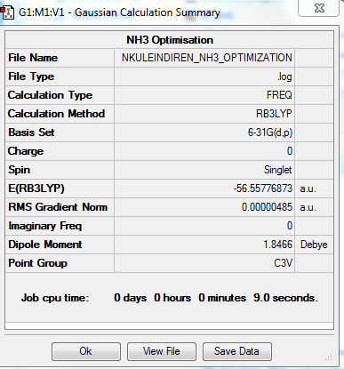Viewport: 344px width, 369px height.
Task: Click the Job cpu time text
Action: tap(55, 298)
